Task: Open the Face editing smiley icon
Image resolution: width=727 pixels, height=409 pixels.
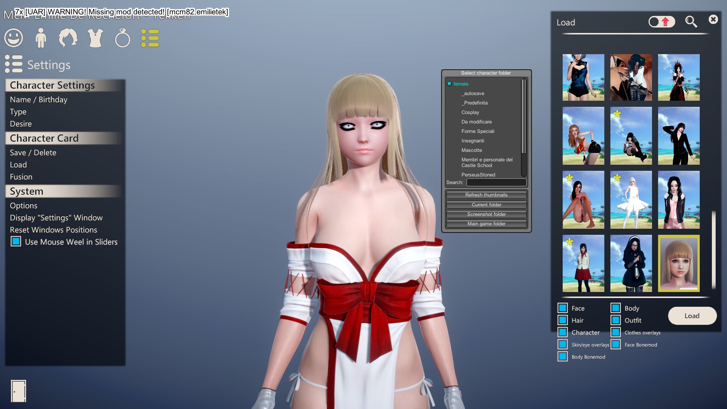Action: point(14,38)
